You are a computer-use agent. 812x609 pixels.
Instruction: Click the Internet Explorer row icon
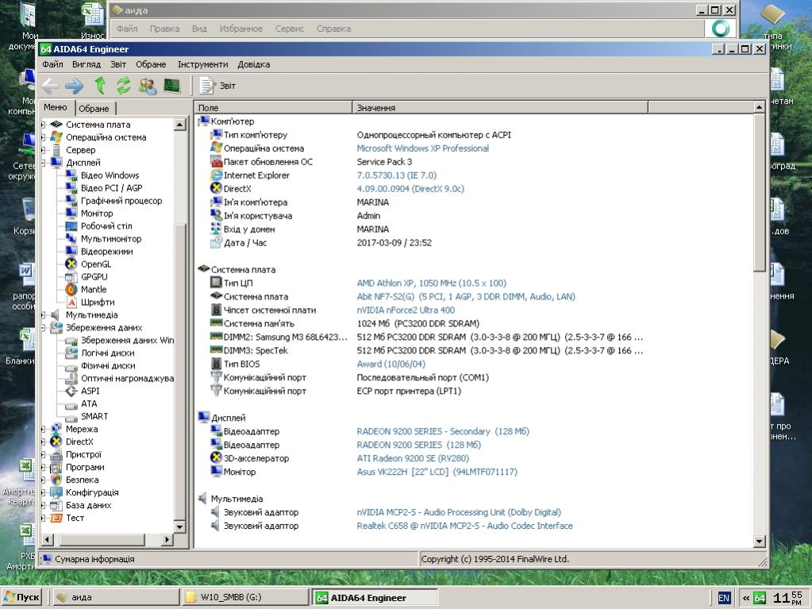point(216,175)
